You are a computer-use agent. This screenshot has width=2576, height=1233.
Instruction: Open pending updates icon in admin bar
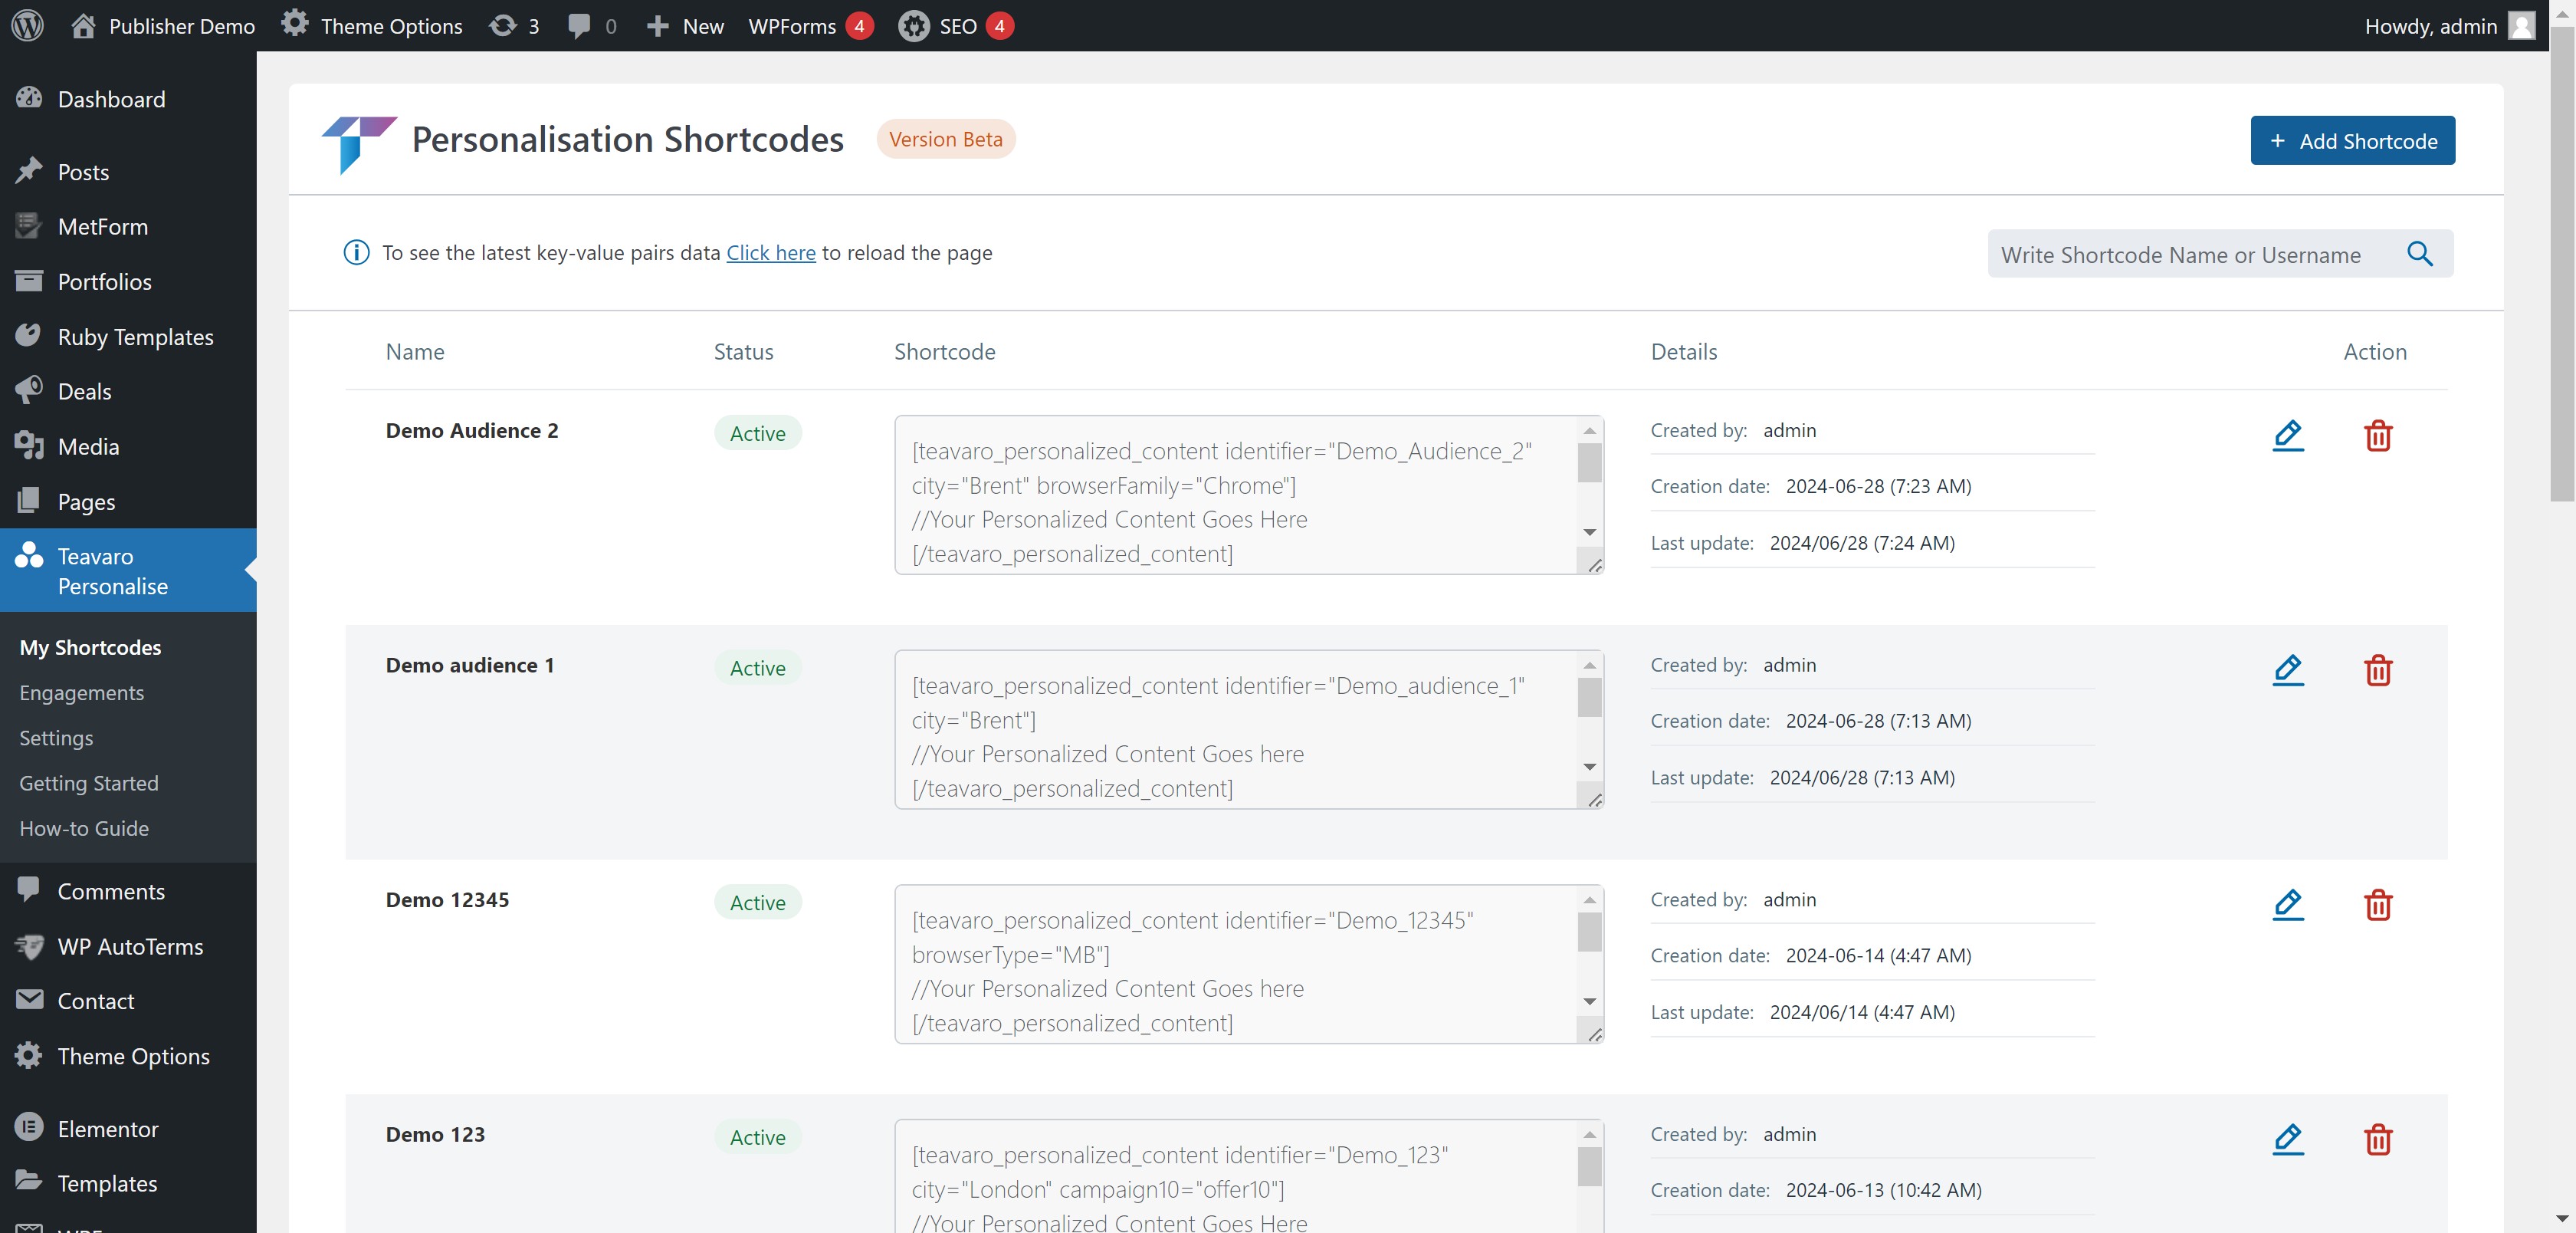click(x=513, y=26)
